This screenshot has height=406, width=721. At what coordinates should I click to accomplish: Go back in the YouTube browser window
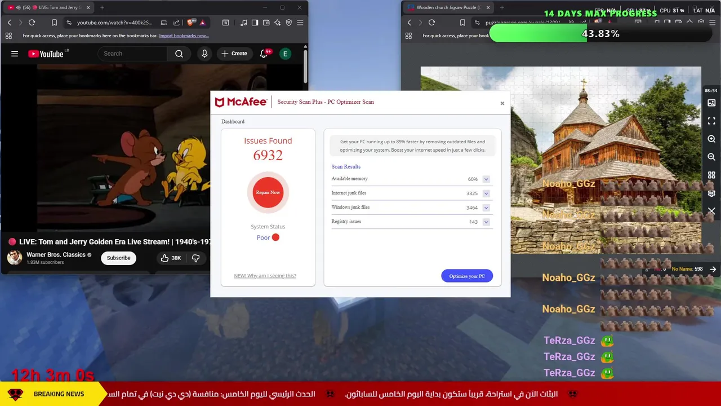pyautogui.click(x=9, y=23)
